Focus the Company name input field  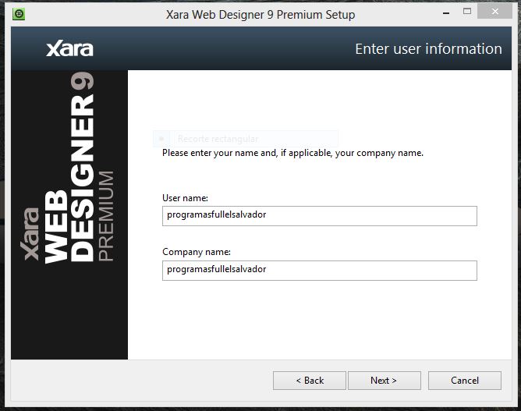319,271
